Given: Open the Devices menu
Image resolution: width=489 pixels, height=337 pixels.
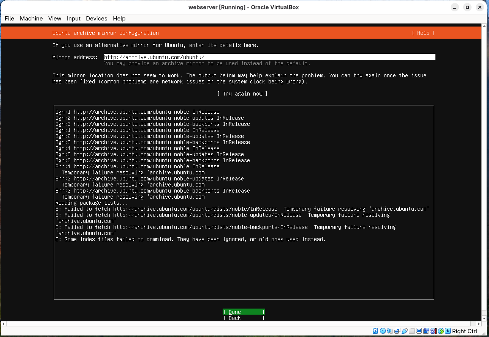Looking at the screenshot, I should (97, 19).
